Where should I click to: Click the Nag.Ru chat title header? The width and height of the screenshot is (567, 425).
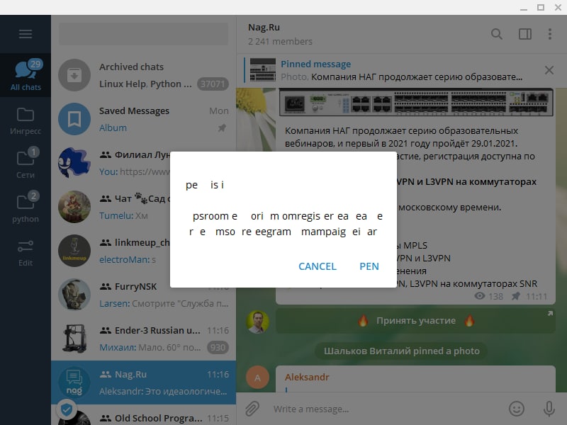point(264,27)
